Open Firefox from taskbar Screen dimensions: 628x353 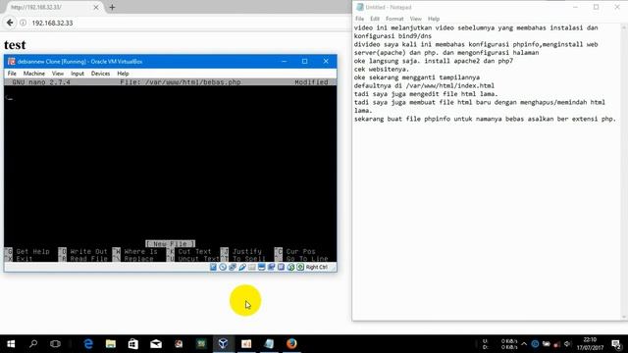click(291, 344)
